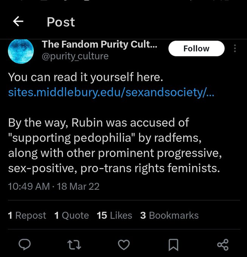Open The Fandom Purity Cult... display name
This screenshot has width=247, height=257.
100,44
